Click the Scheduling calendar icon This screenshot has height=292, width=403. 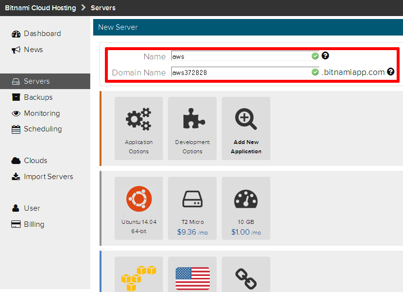[16, 129]
